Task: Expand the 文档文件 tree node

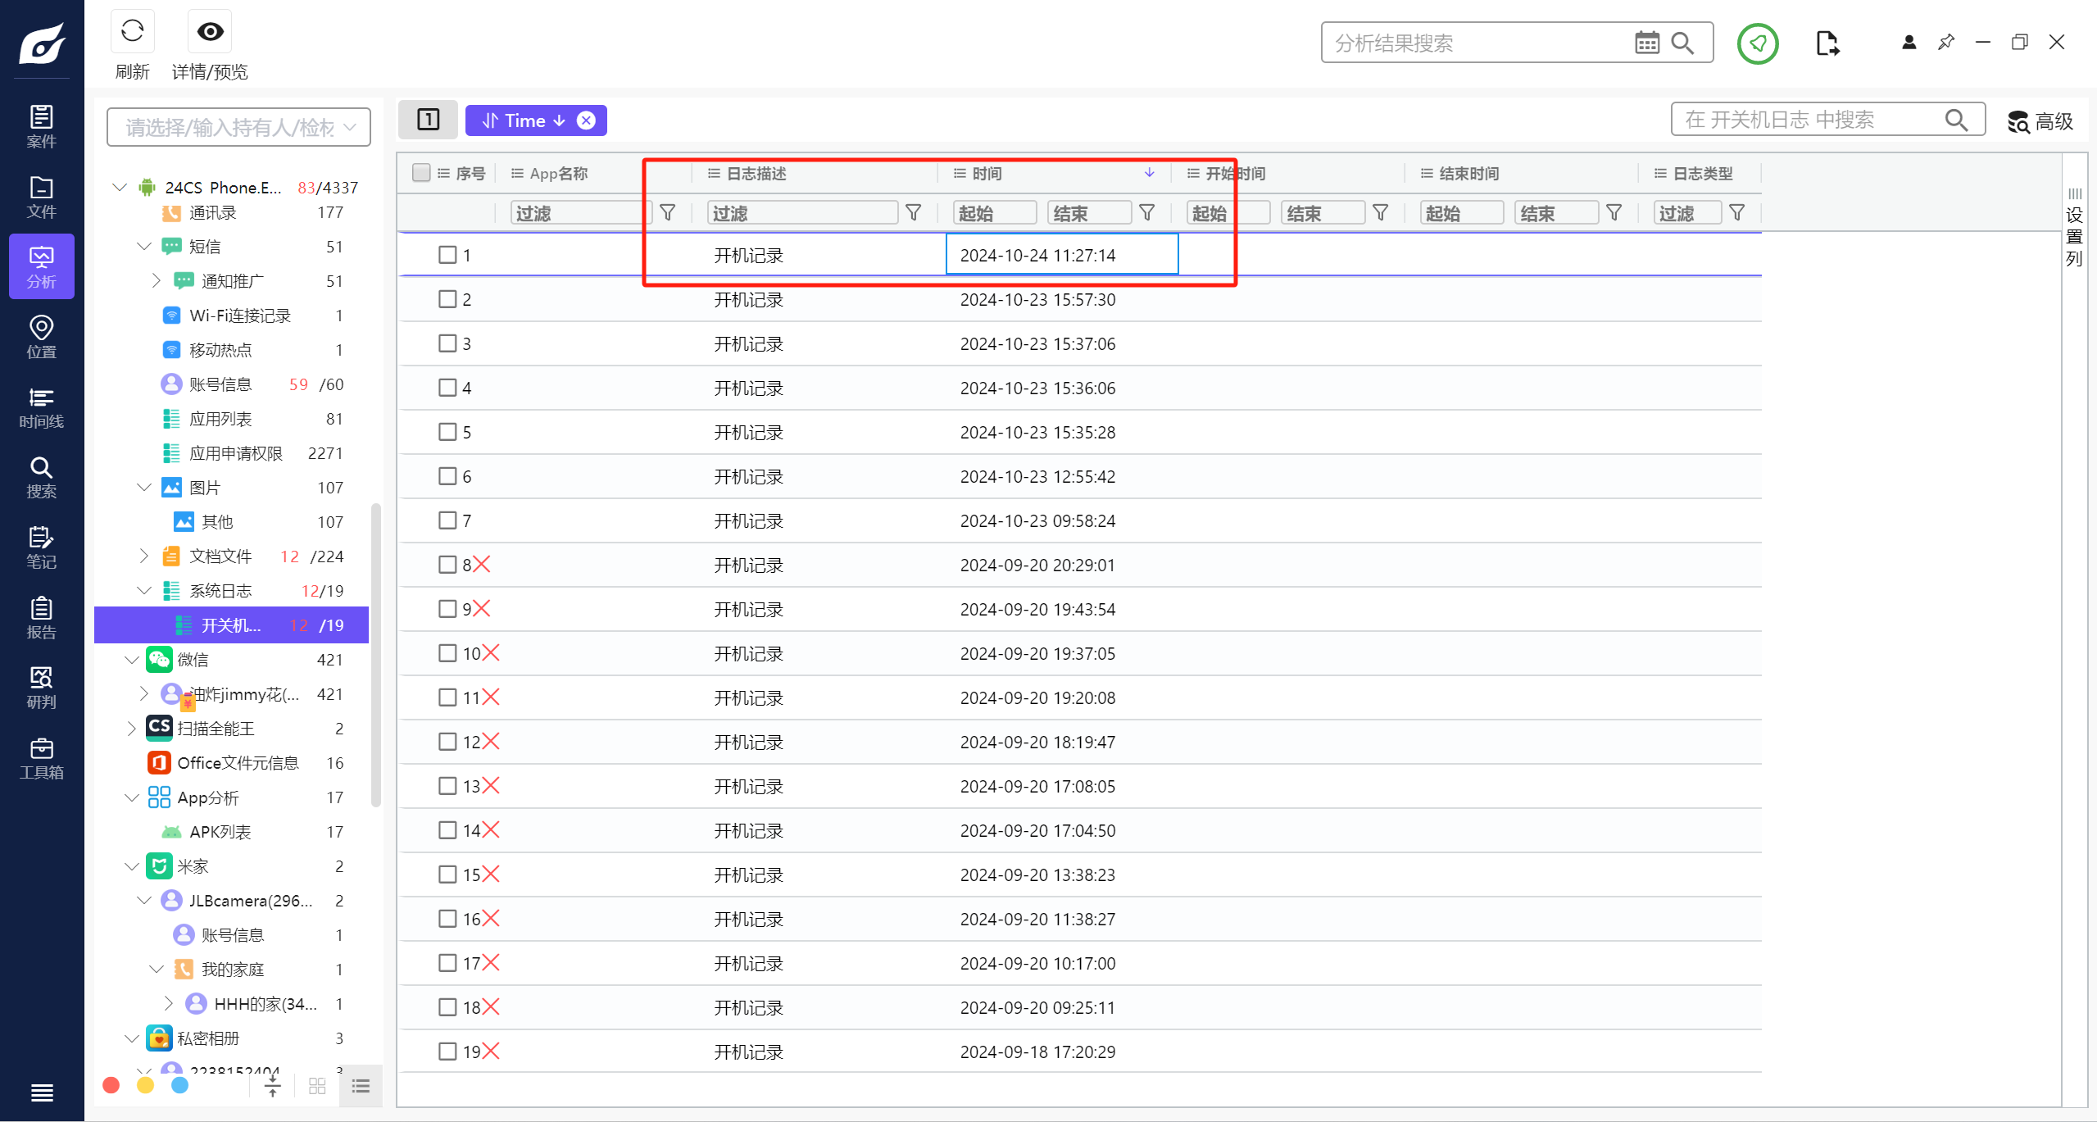Action: pos(144,556)
